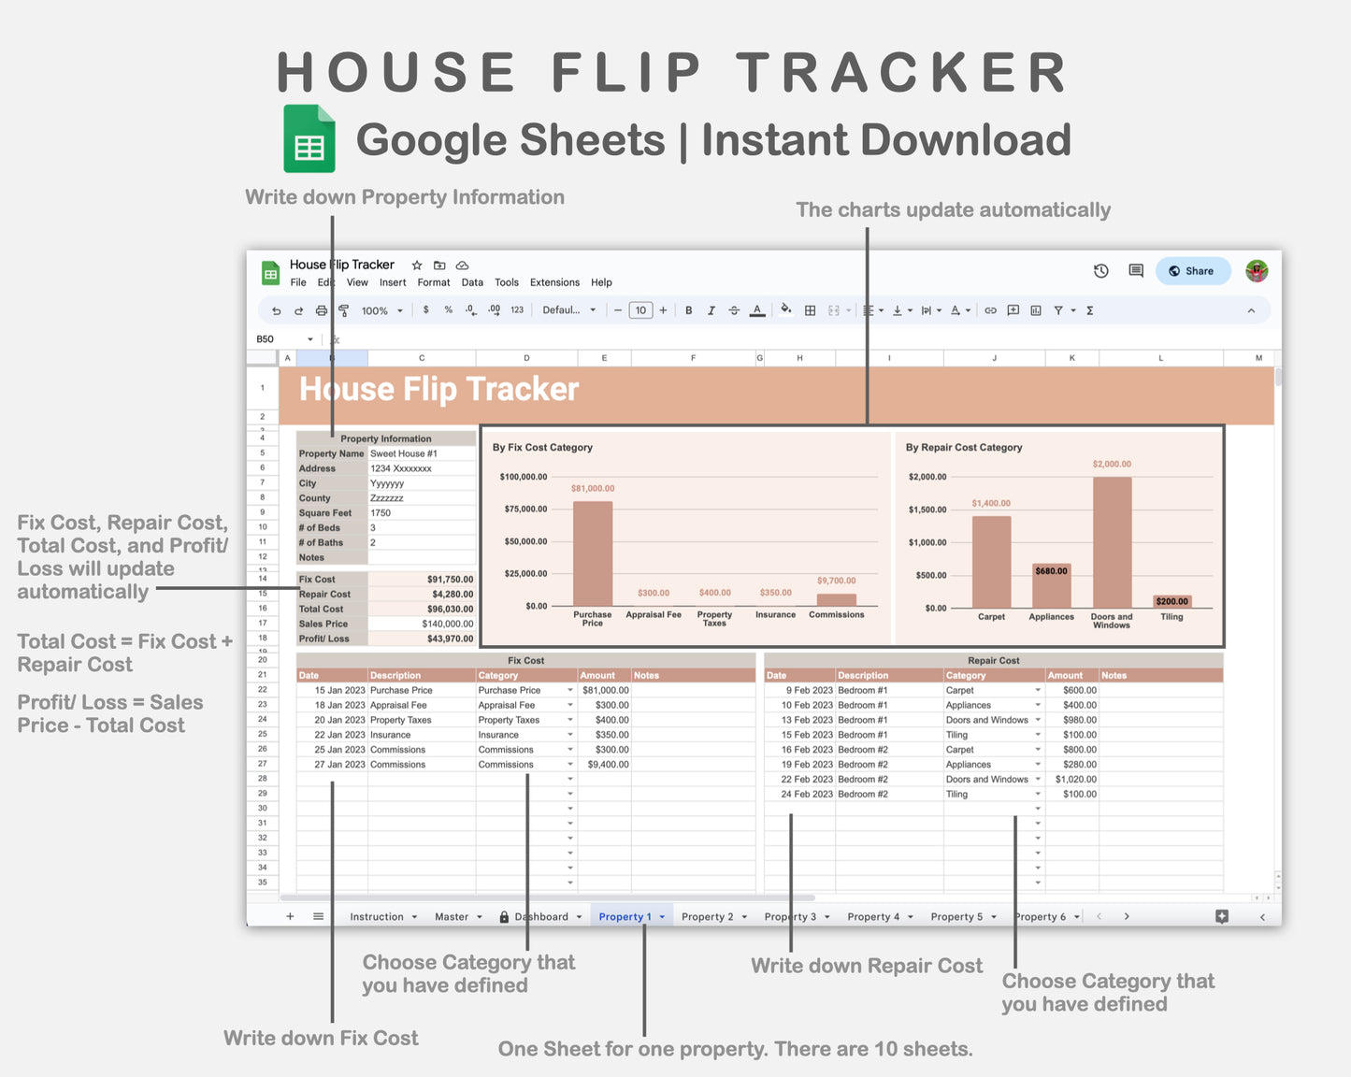Open the Fill color tool
Viewport: 1351px width, 1077px height.
[x=785, y=309]
